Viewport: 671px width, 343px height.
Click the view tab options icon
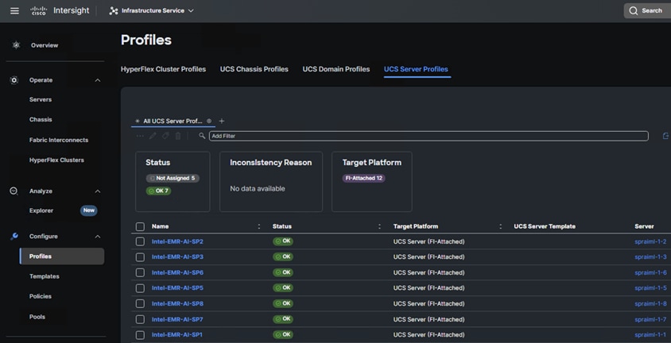(x=209, y=121)
